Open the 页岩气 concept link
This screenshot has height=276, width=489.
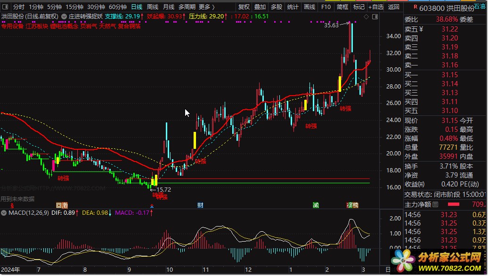coord(89,26)
